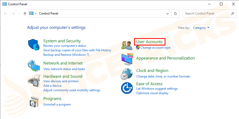
Task: Click the Ease of Access icon
Action: 127,88
